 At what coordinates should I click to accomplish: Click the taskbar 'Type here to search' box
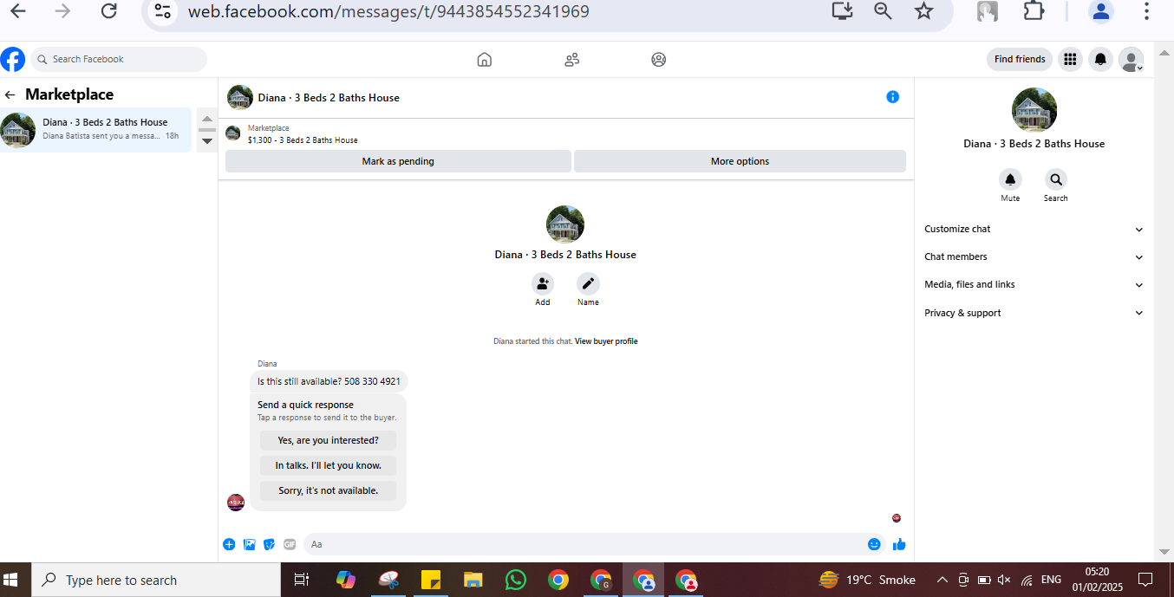click(x=156, y=580)
